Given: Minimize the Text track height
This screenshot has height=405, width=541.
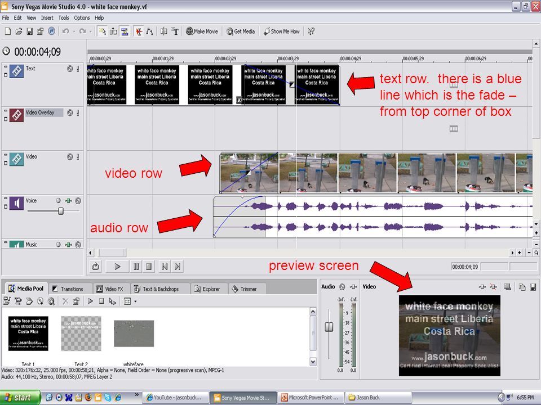Looking at the screenshot, I should pos(6,67).
